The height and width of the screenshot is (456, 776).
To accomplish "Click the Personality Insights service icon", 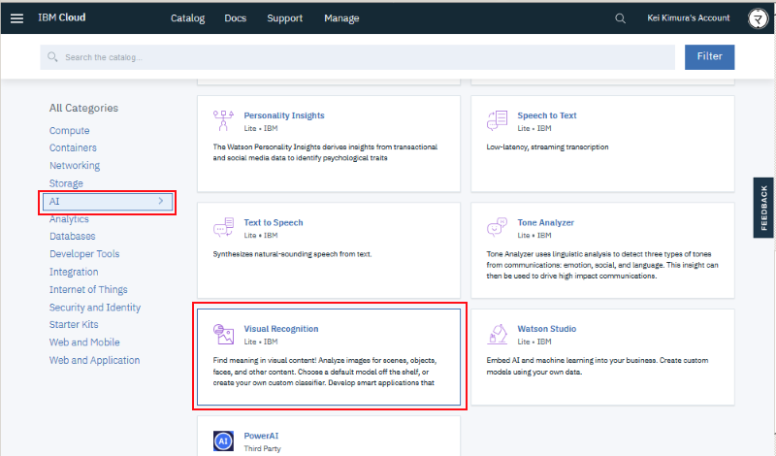I will coord(223,120).
